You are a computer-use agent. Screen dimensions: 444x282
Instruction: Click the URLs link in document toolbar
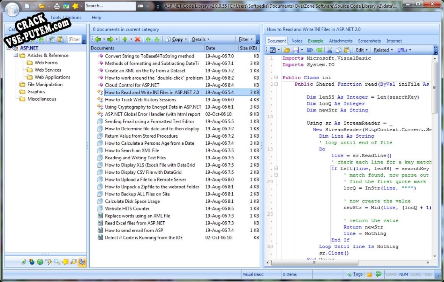403,49
